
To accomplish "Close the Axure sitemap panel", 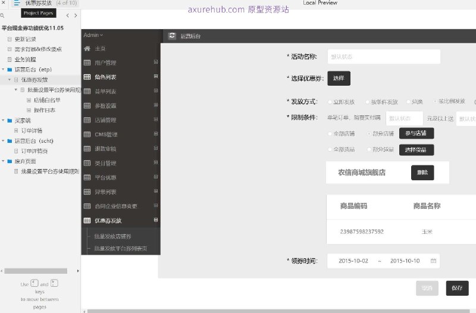I will [4, 2].
